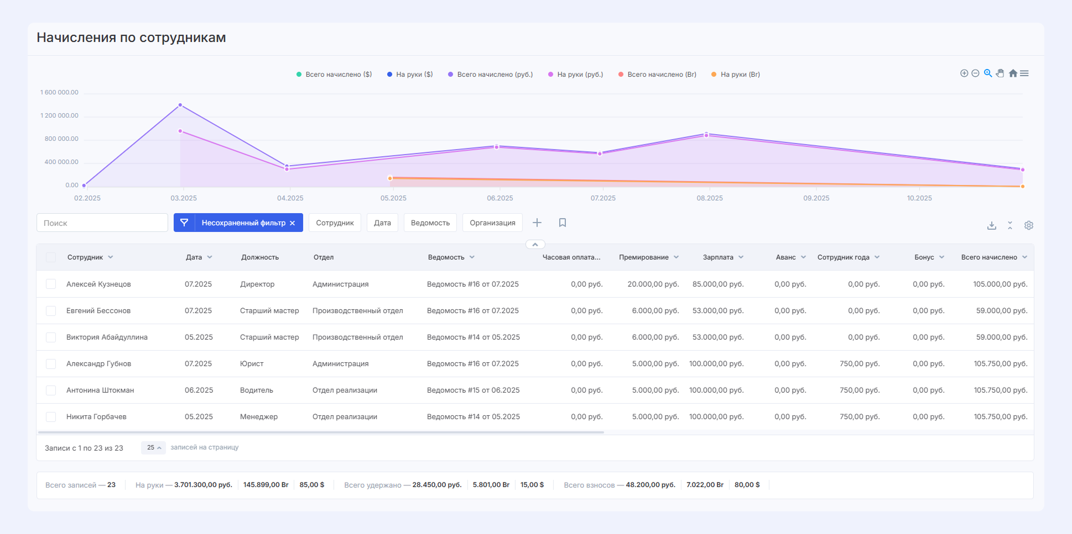Toggle select-all checkbox in table header
Screen dimensions: 1072x534
[x=51, y=257]
